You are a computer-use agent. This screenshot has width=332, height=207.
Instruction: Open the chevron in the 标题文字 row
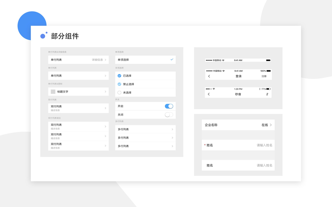105,92
